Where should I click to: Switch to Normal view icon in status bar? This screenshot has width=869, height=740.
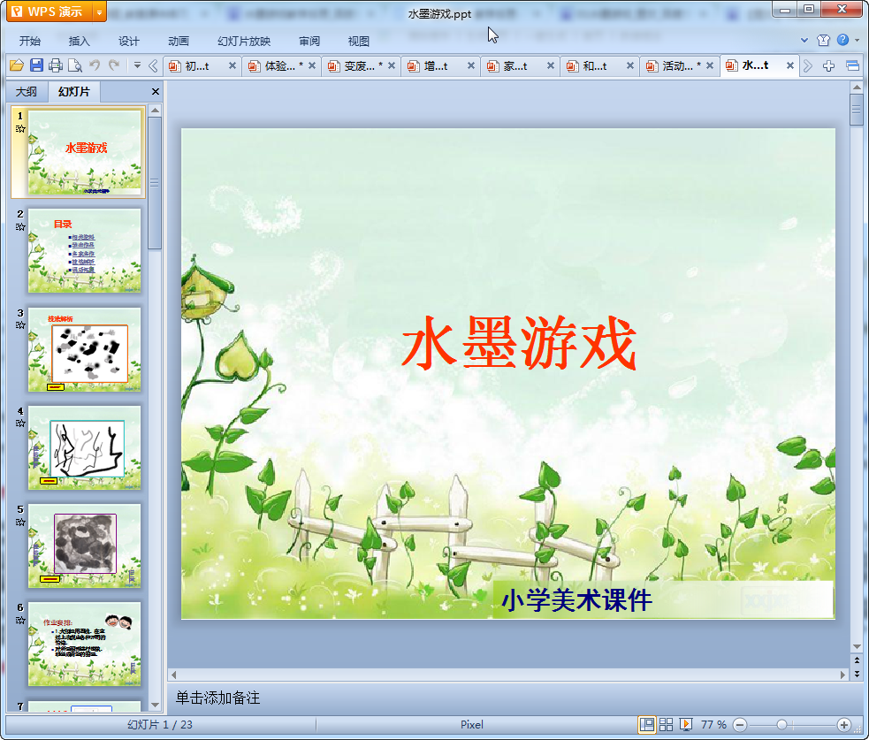[647, 724]
